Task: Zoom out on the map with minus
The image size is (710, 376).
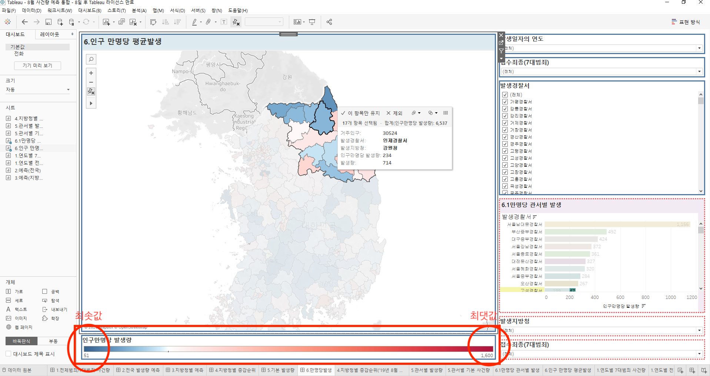Action: [91, 82]
